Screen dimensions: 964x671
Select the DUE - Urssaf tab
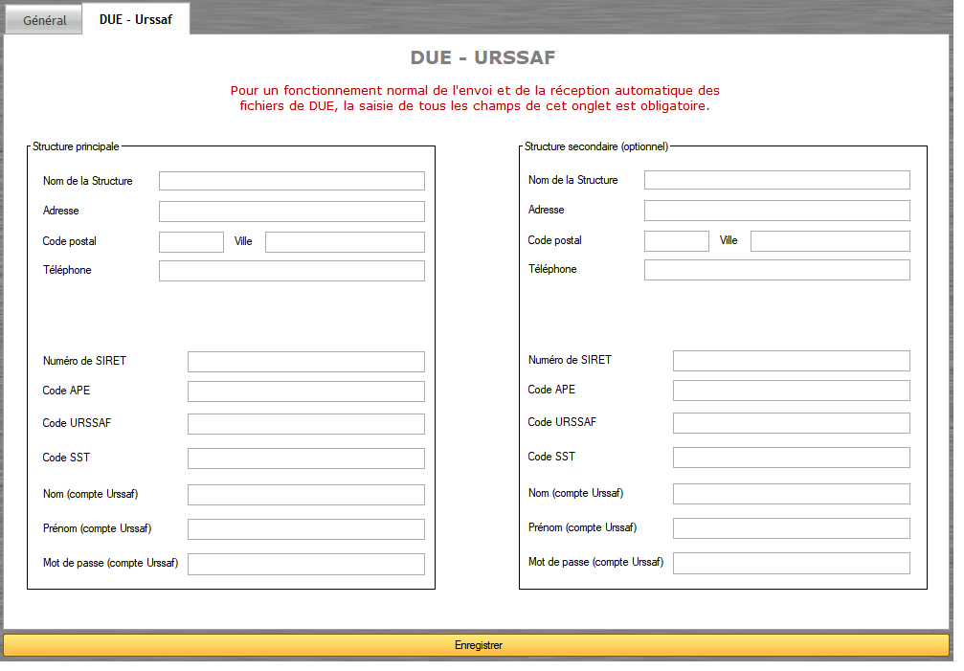click(136, 19)
